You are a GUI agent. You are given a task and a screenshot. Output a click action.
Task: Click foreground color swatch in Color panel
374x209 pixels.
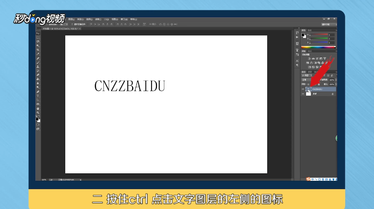tap(303, 35)
